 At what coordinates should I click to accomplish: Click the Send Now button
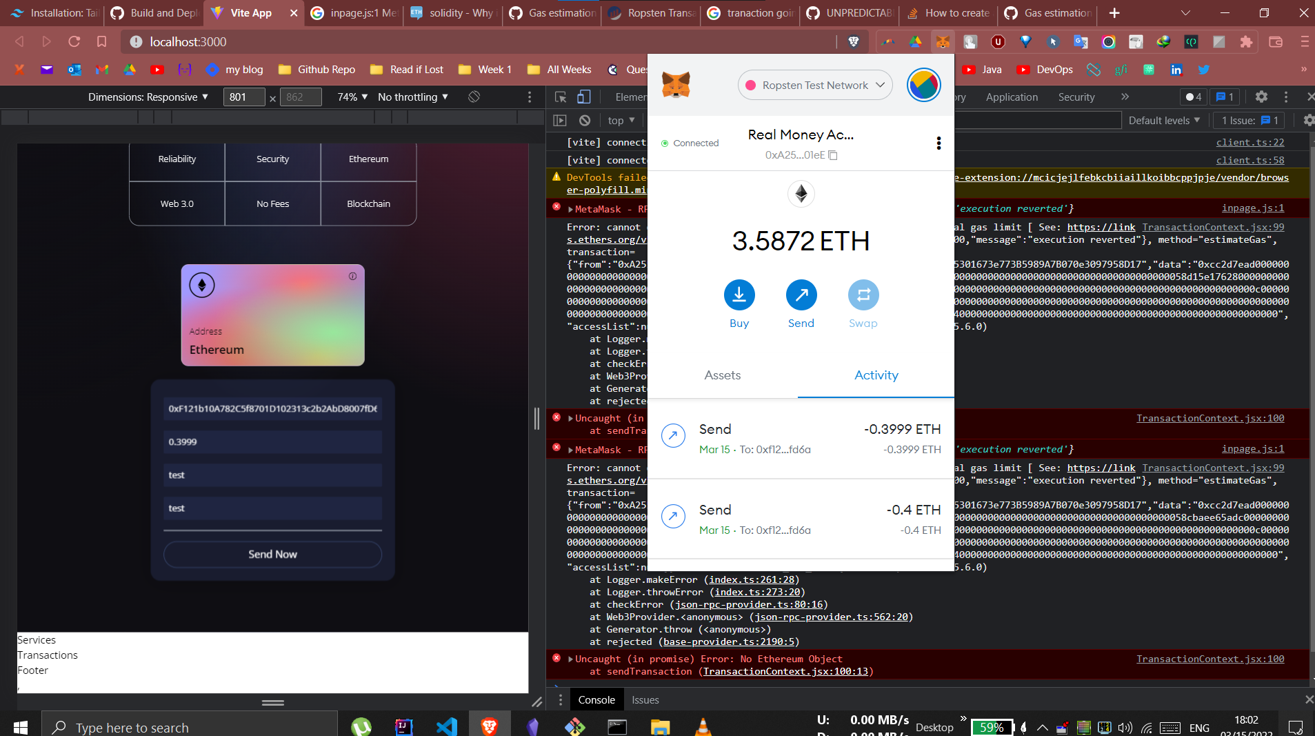click(x=272, y=554)
